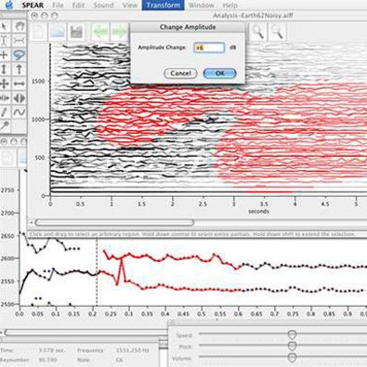Open the Sound menu

pos(103,6)
